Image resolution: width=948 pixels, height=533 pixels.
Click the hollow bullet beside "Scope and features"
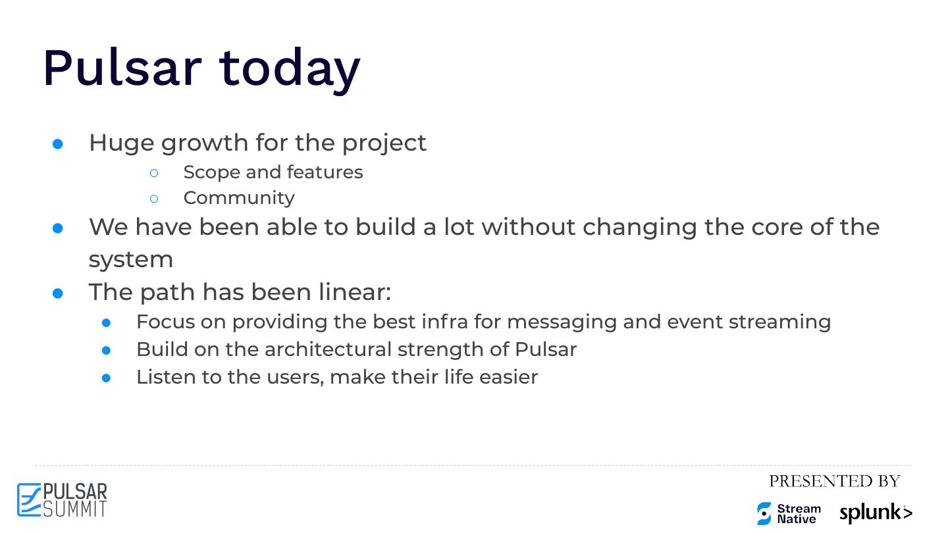tap(154, 173)
